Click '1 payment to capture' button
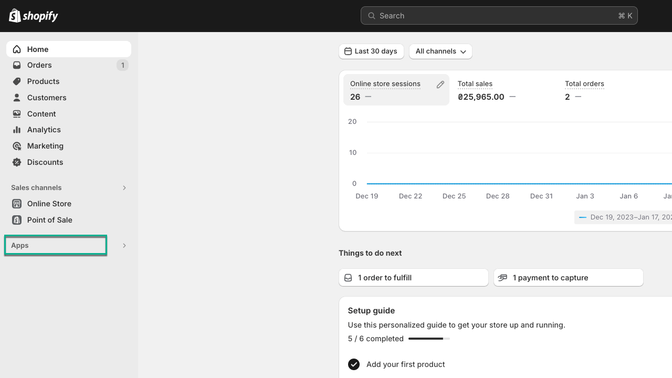 (x=568, y=278)
